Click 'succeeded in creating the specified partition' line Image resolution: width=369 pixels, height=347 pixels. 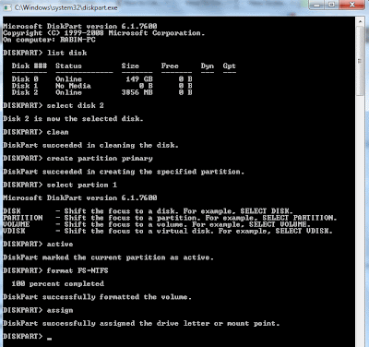click(x=124, y=172)
